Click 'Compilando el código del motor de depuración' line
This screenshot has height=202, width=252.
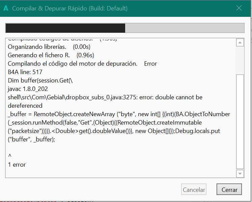pos(82,64)
